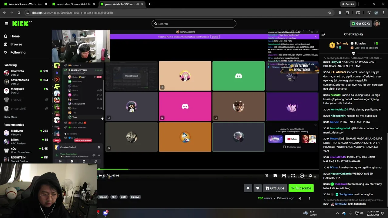Open offline channel omzstyle17
Screen dimensions: 388x218
[26, 108]
